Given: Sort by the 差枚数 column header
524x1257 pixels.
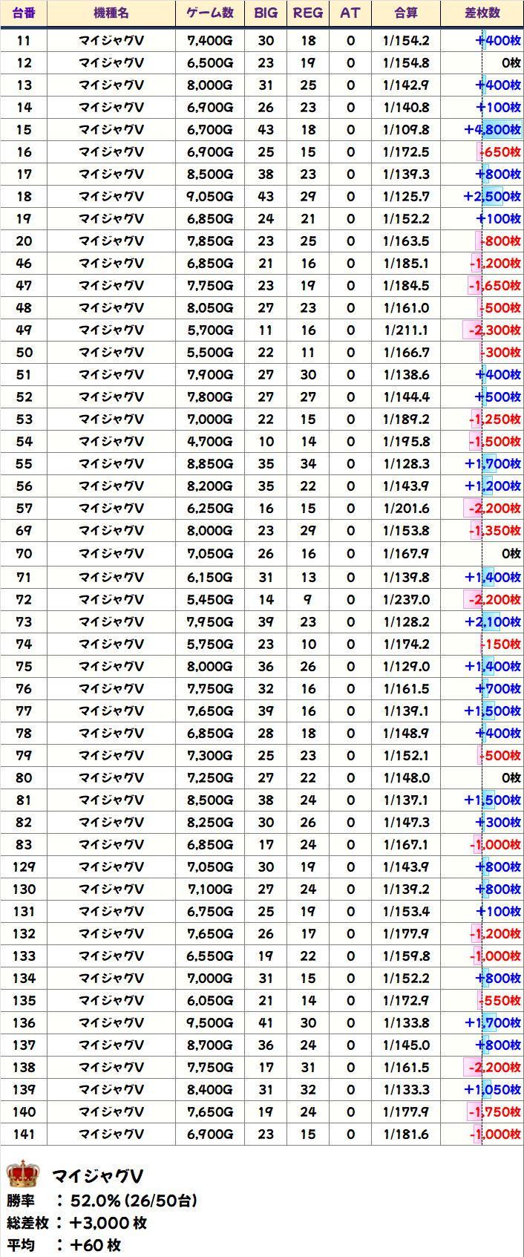Looking at the screenshot, I should [482, 13].
